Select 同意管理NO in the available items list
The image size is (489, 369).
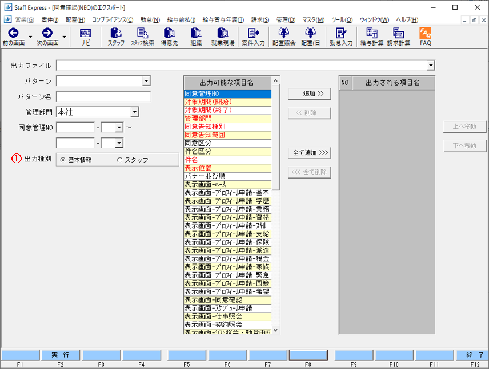228,94
